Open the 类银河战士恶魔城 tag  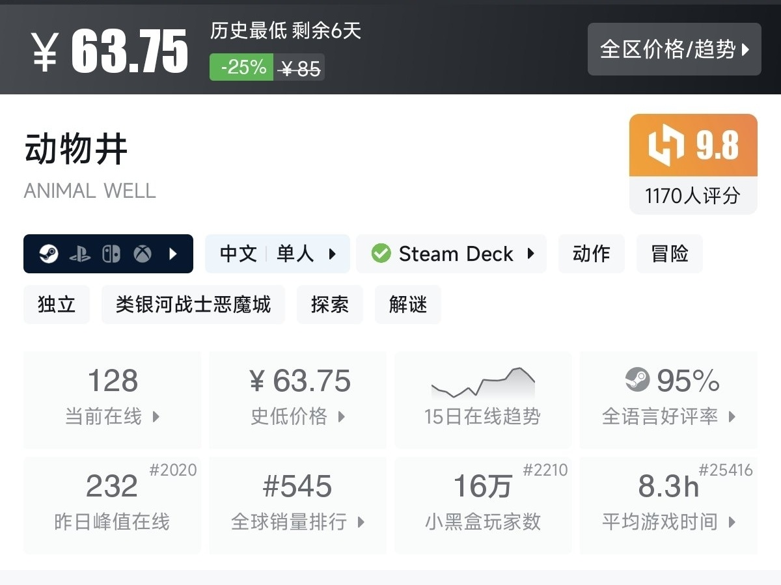193,305
